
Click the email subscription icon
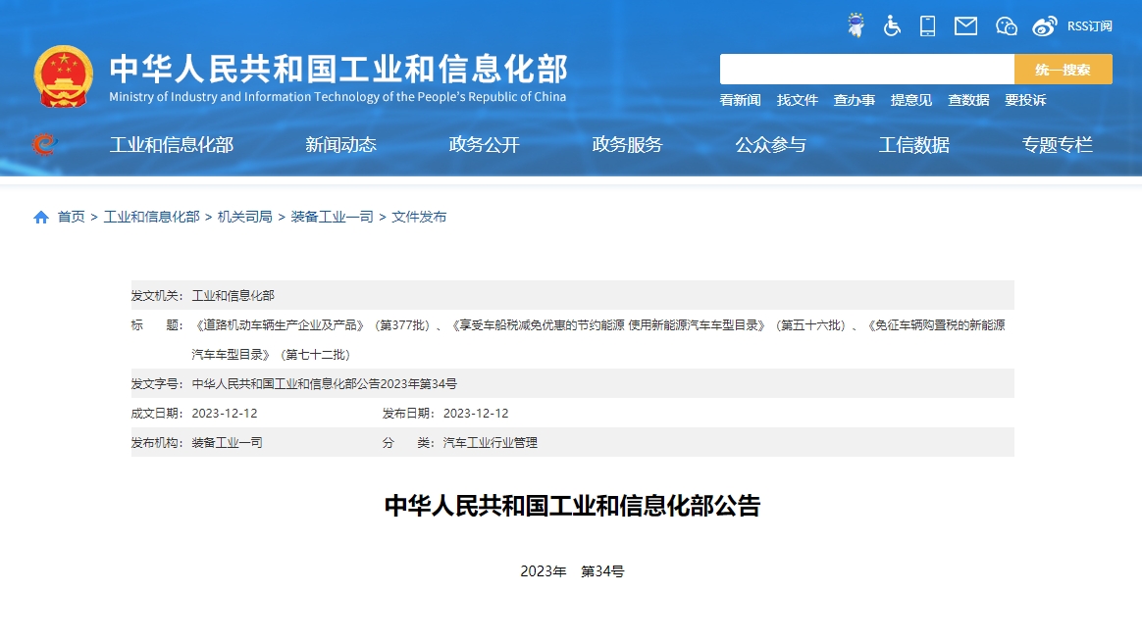tap(965, 25)
